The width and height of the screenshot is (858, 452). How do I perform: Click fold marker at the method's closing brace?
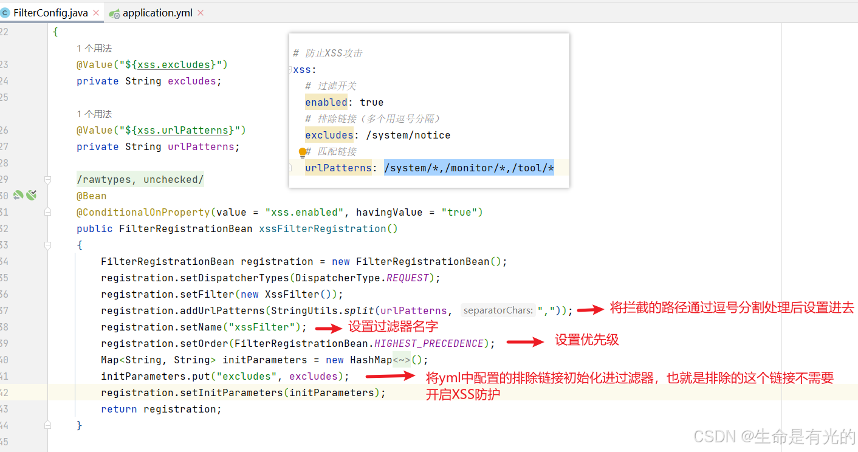[x=47, y=426]
